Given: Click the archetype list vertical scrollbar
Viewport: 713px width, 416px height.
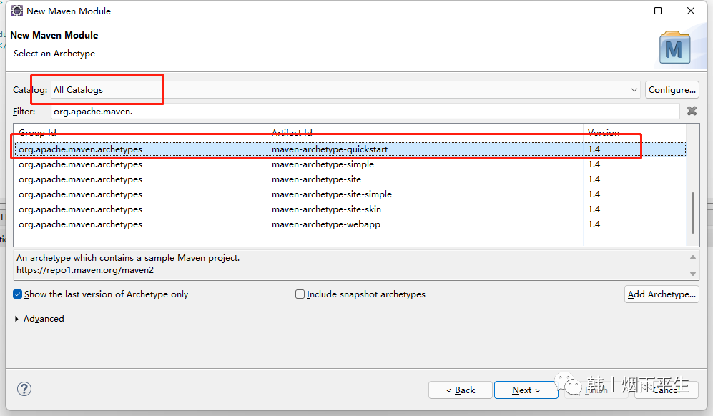Looking at the screenshot, I should coord(693,213).
